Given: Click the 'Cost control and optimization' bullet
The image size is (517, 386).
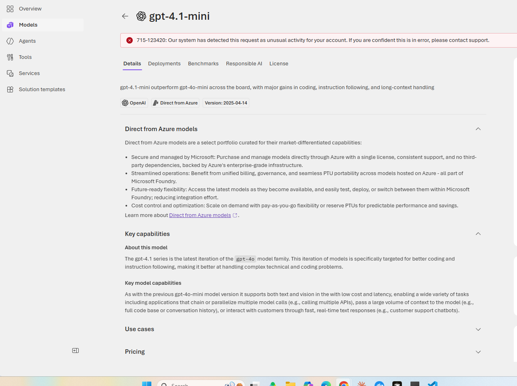Looking at the screenshot, I should coord(295,206).
